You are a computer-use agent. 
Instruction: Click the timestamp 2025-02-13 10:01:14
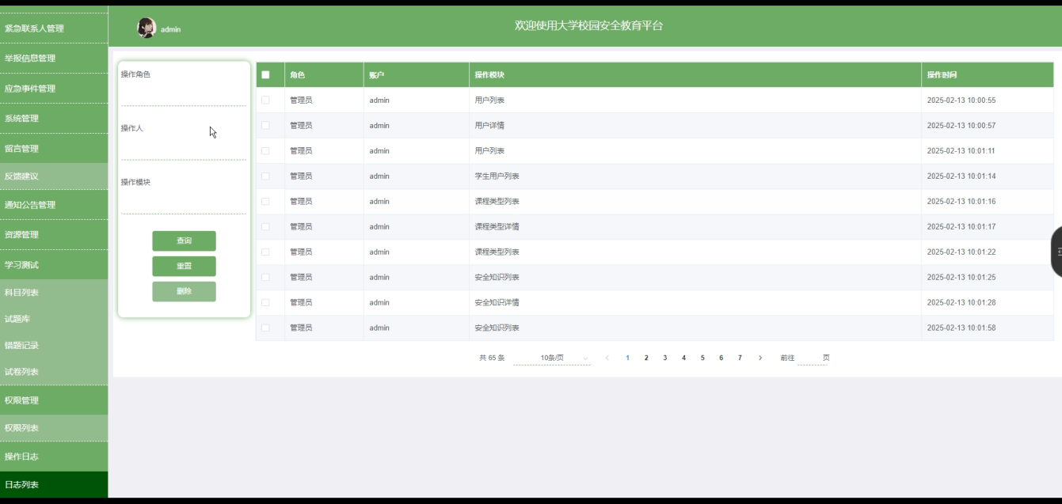click(x=961, y=176)
